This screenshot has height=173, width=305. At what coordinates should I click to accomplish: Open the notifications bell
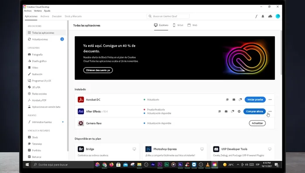coord(263,16)
